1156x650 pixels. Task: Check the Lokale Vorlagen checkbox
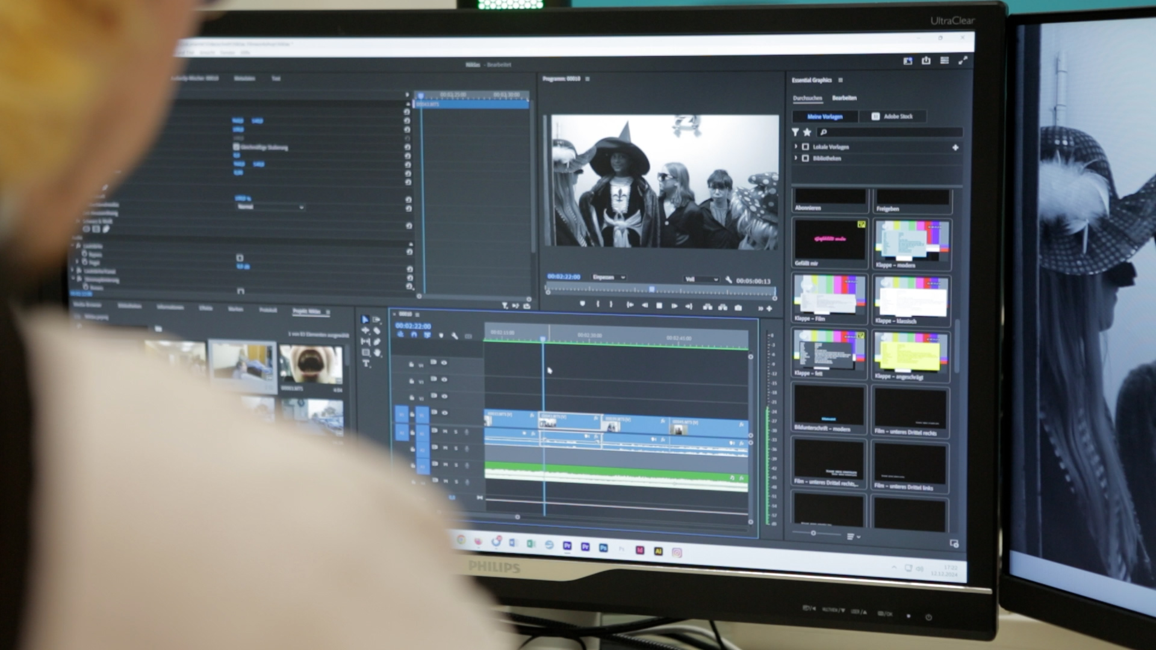pyautogui.click(x=806, y=146)
